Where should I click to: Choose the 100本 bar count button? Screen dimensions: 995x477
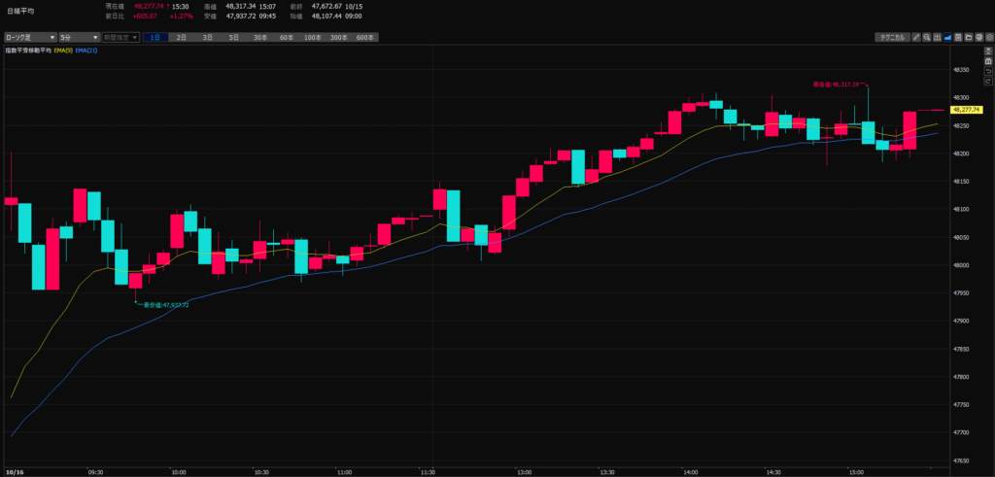pos(311,37)
